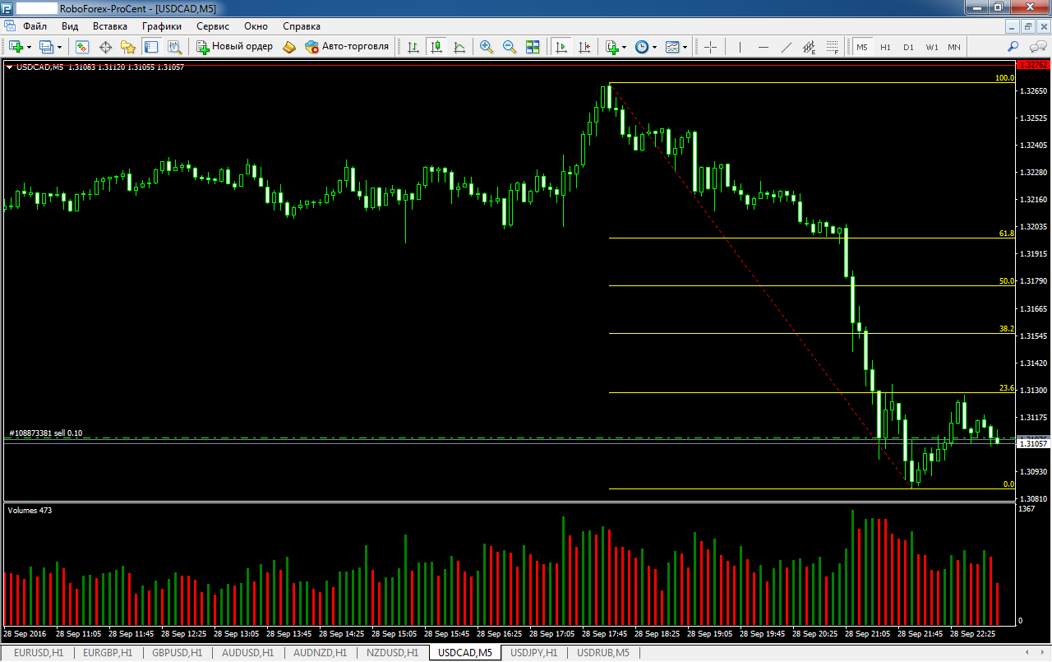Open the Вид menu
1052x662 pixels.
(x=70, y=26)
